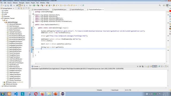Open the External Tools dropdown arrow
This screenshot has height=96, width=171.
click(x=44, y=5)
